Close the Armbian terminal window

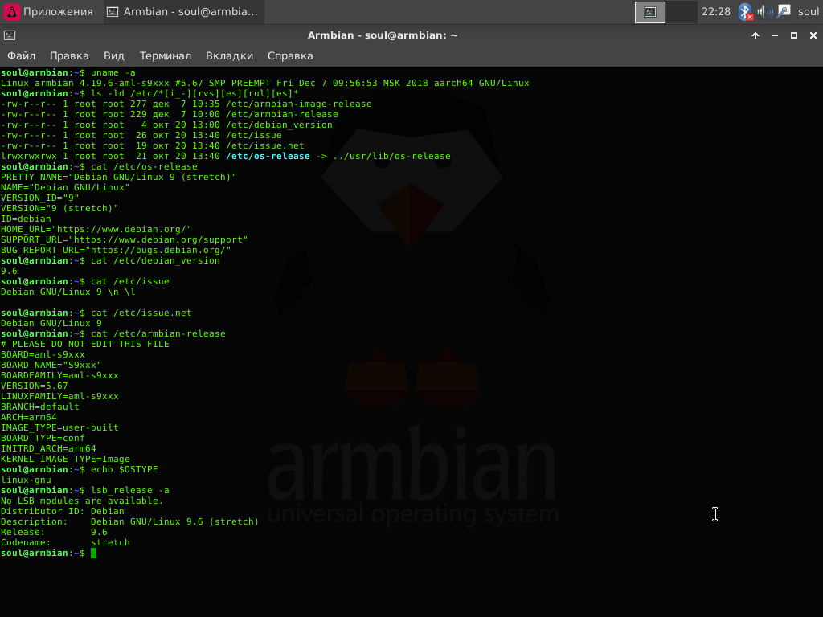click(813, 35)
